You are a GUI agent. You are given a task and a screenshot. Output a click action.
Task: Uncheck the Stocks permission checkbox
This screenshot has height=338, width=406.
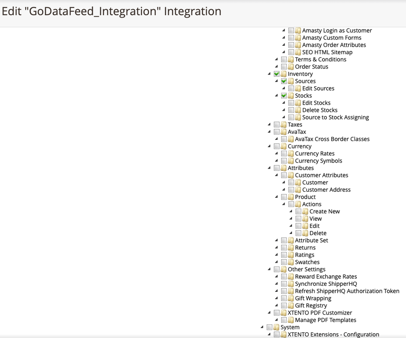[284, 96]
